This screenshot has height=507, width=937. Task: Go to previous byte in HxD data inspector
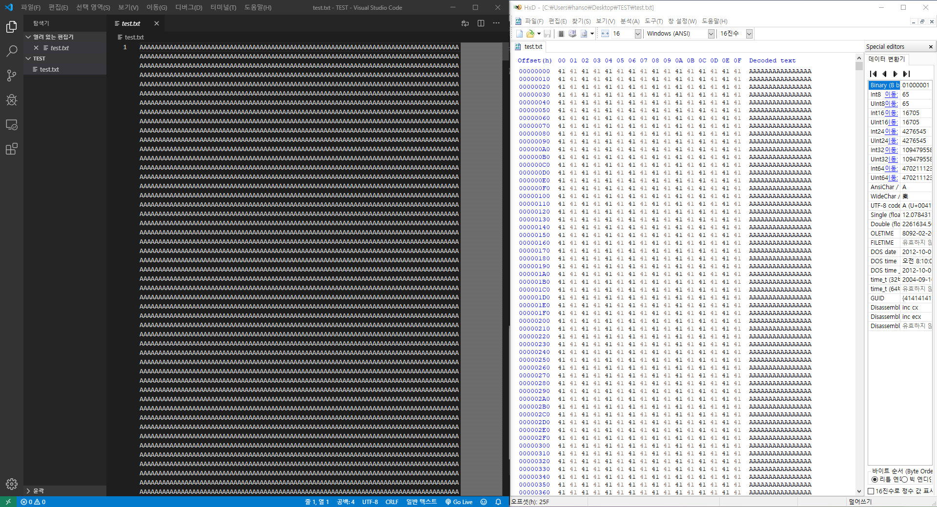tap(884, 74)
